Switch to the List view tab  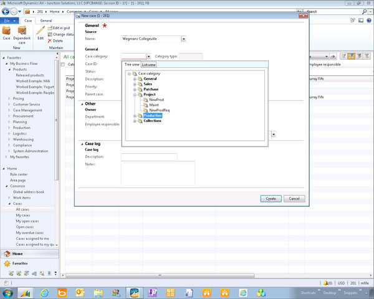(148, 65)
